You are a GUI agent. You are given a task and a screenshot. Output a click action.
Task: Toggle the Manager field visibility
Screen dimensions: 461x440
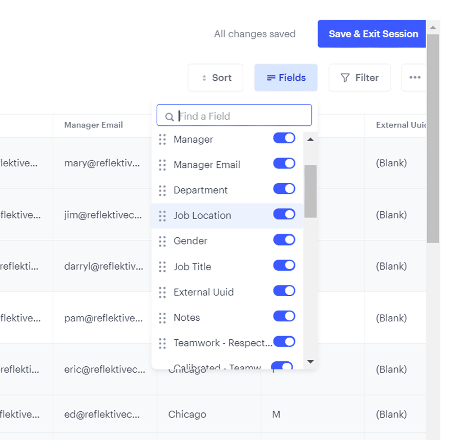[x=284, y=138]
